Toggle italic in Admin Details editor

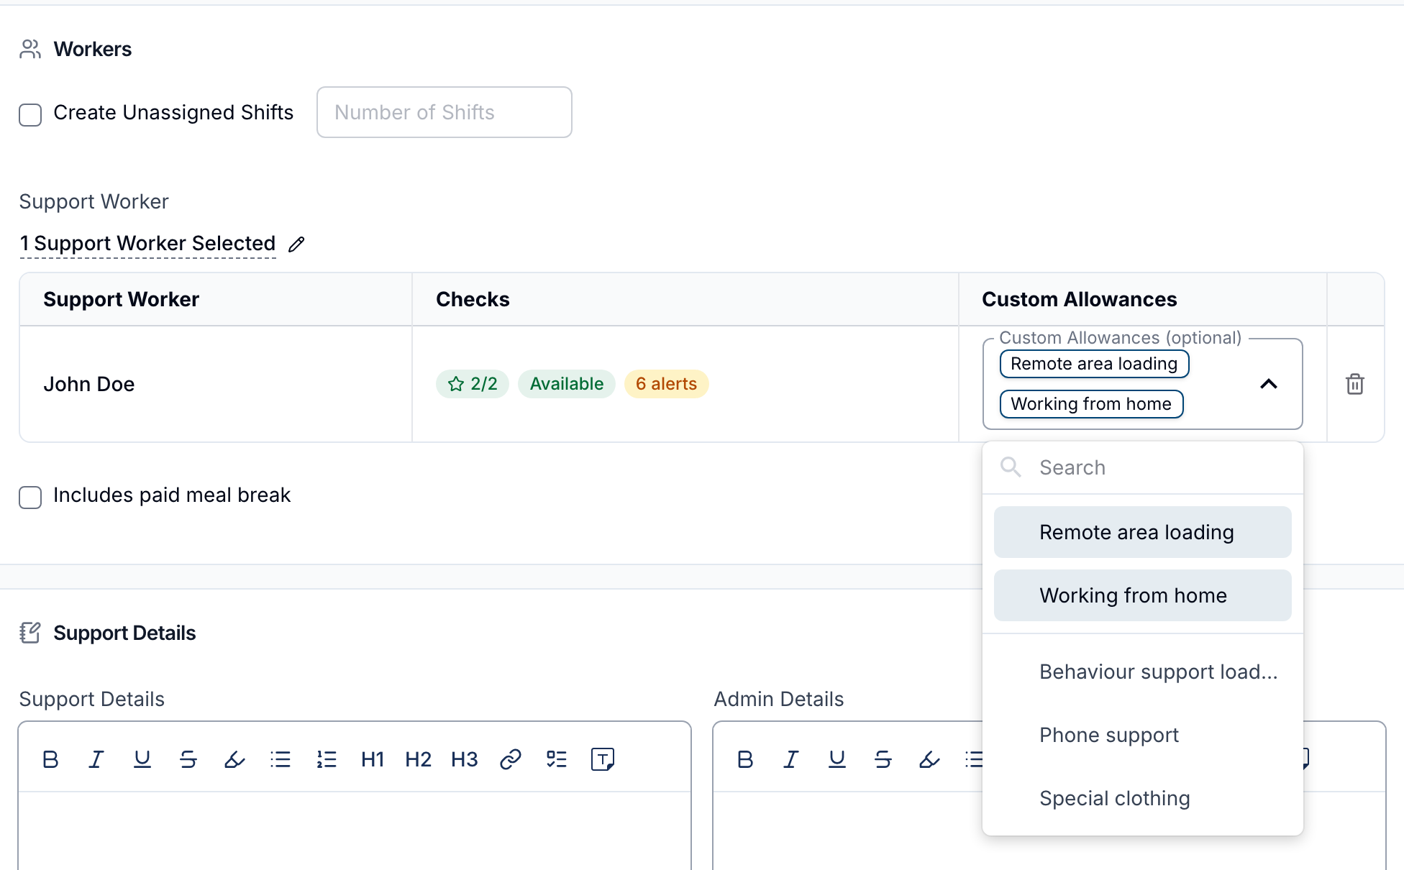[x=791, y=759]
